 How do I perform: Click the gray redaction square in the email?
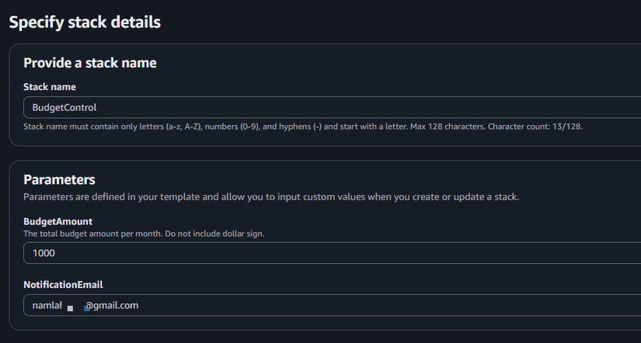coord(71,308)
